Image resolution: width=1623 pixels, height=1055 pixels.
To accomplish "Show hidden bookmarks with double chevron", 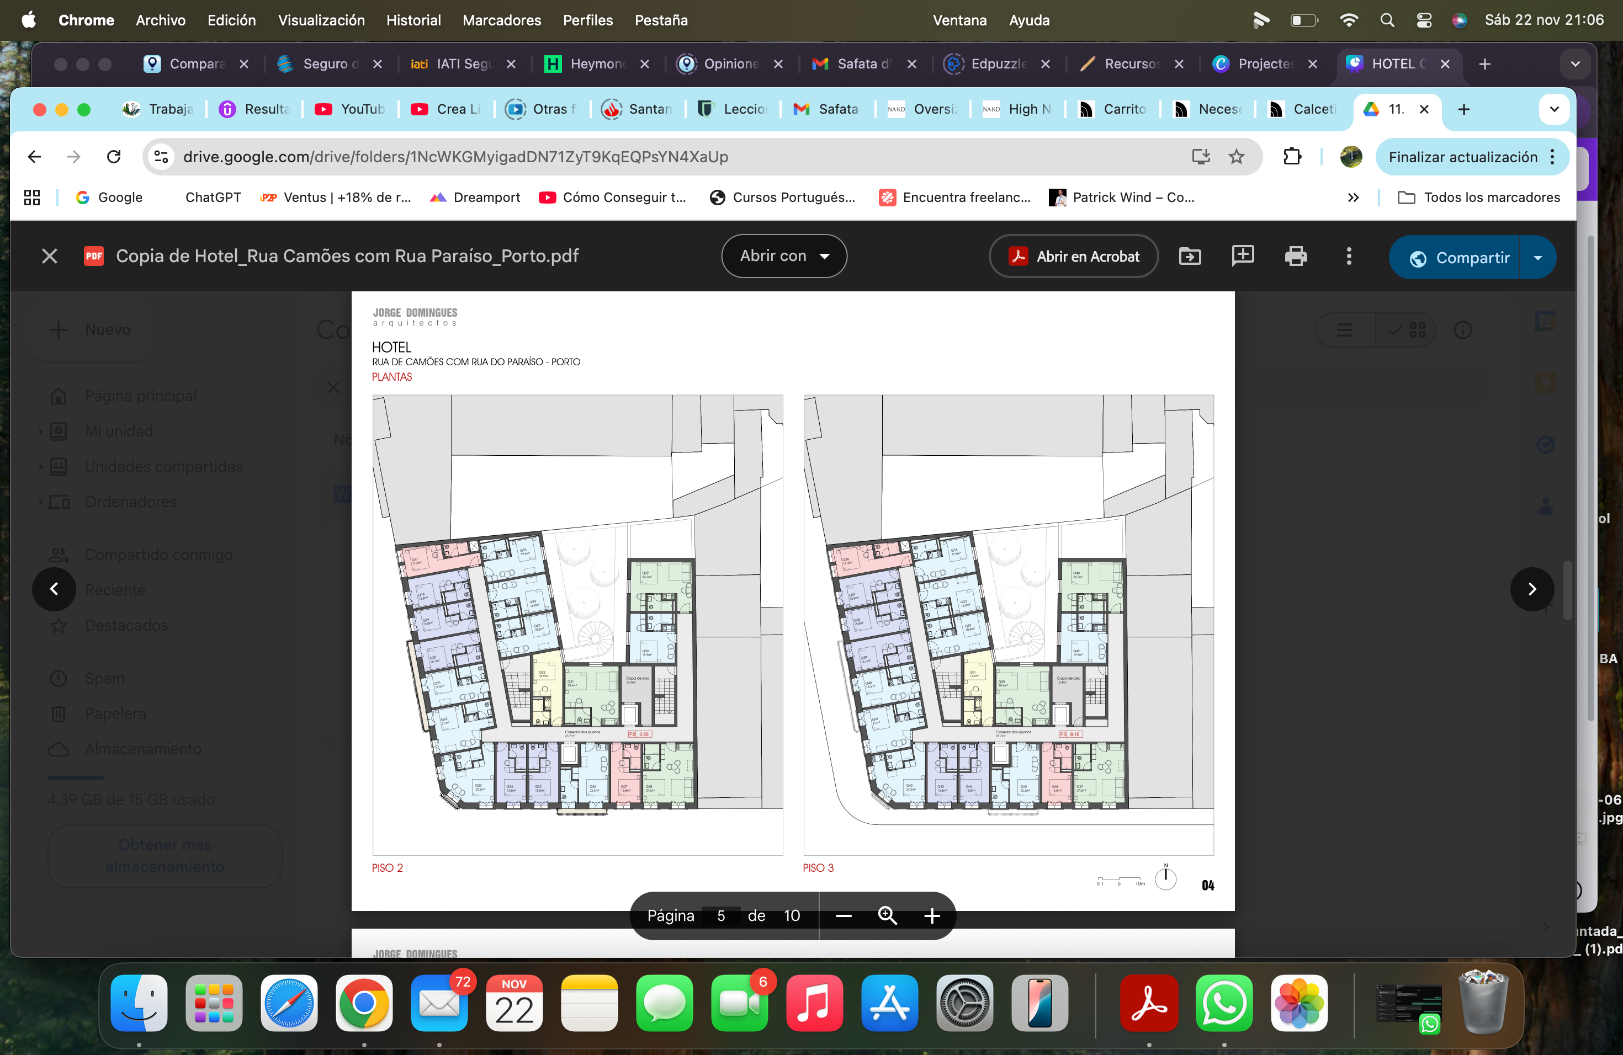I will click(1353, 198).
